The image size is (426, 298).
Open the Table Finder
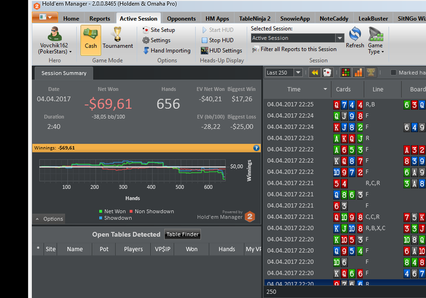point(183,235)
